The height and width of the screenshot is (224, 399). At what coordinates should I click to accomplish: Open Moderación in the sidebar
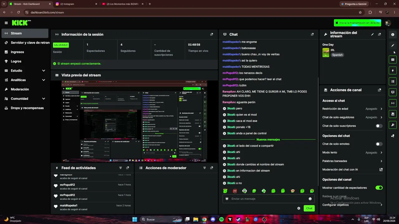(25, 89)
